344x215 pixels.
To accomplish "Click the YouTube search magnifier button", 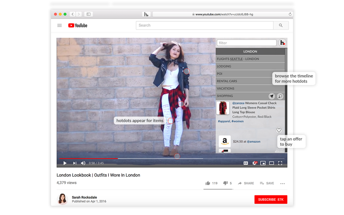I will click(x=281, y=25).
